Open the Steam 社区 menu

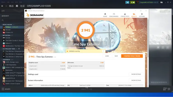(23, 6)
